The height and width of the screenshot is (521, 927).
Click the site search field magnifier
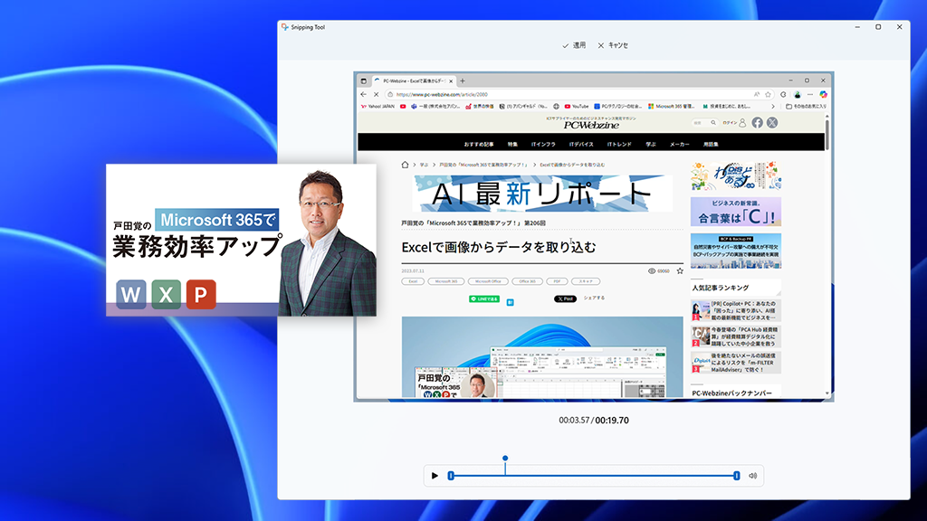point(713,123)
